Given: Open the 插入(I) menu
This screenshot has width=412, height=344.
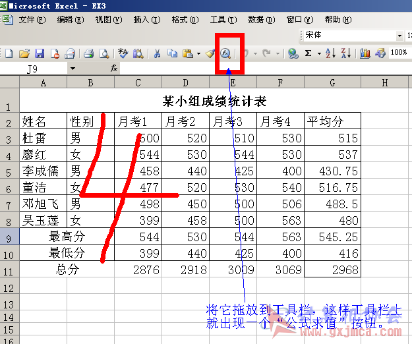Looking at the screenshot, I should coord(146,20).
